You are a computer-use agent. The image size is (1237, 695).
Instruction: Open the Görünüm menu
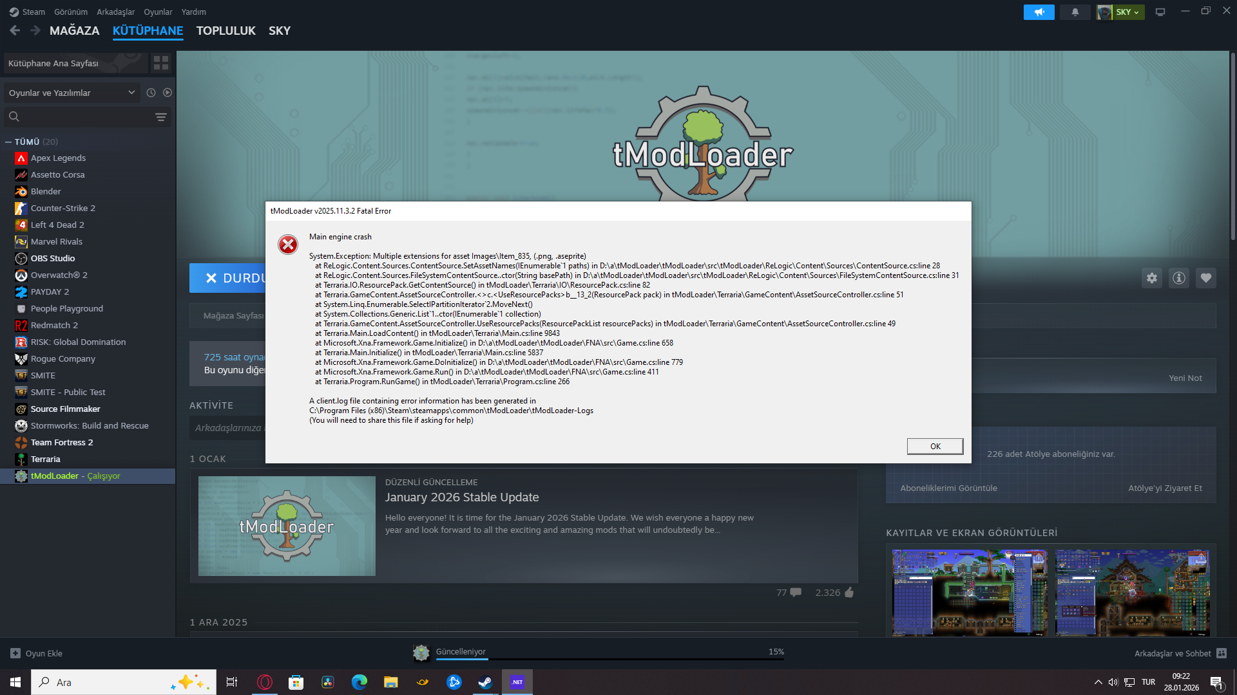tap(71, 12)
